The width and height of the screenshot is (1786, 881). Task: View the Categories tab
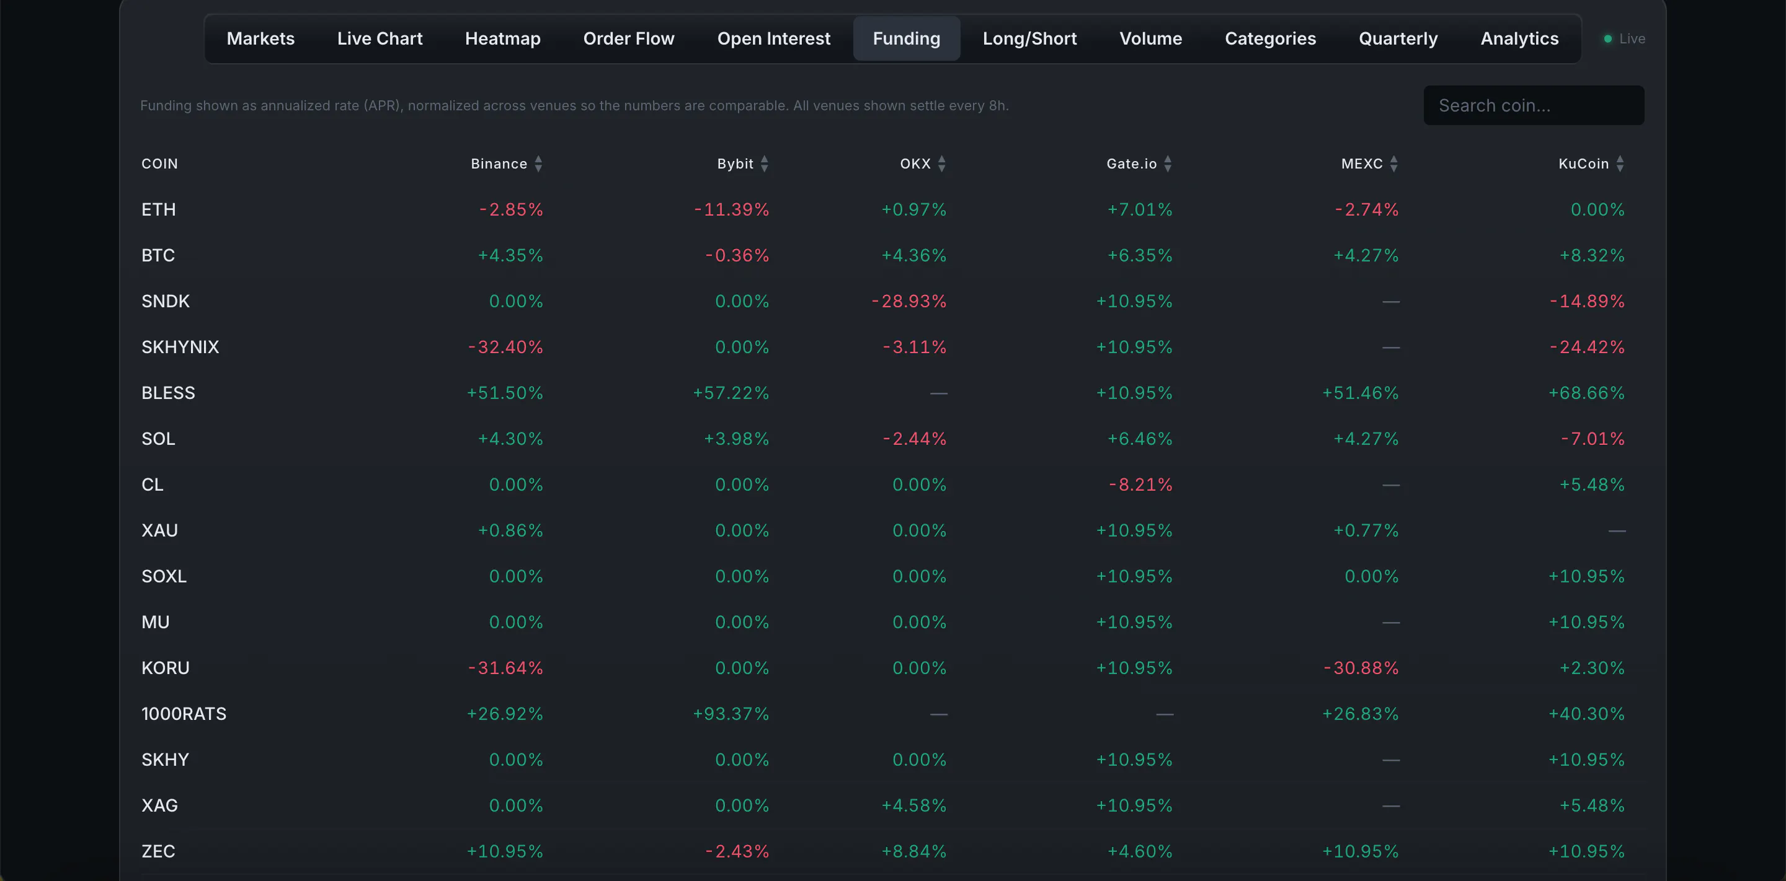1270,39
